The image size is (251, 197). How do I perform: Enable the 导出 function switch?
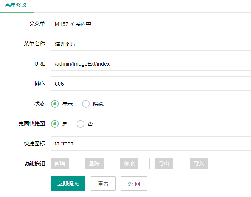point(170,163)
